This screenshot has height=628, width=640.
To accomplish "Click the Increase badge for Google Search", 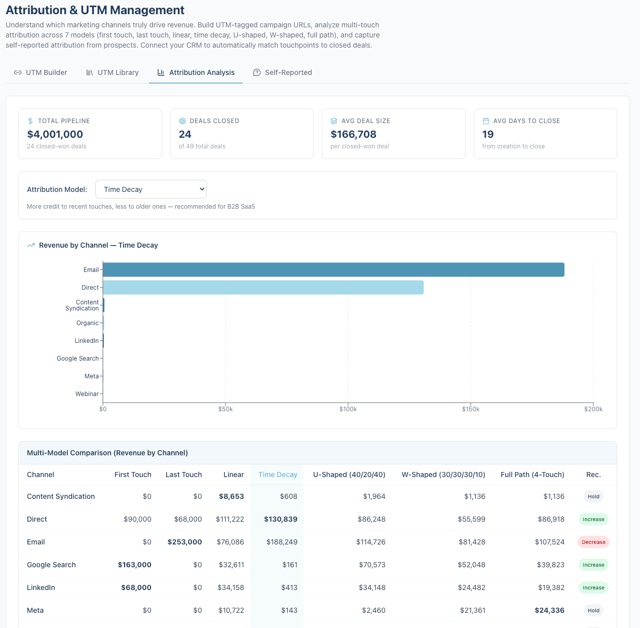I will pyautogui.click(x=593, y=565).
